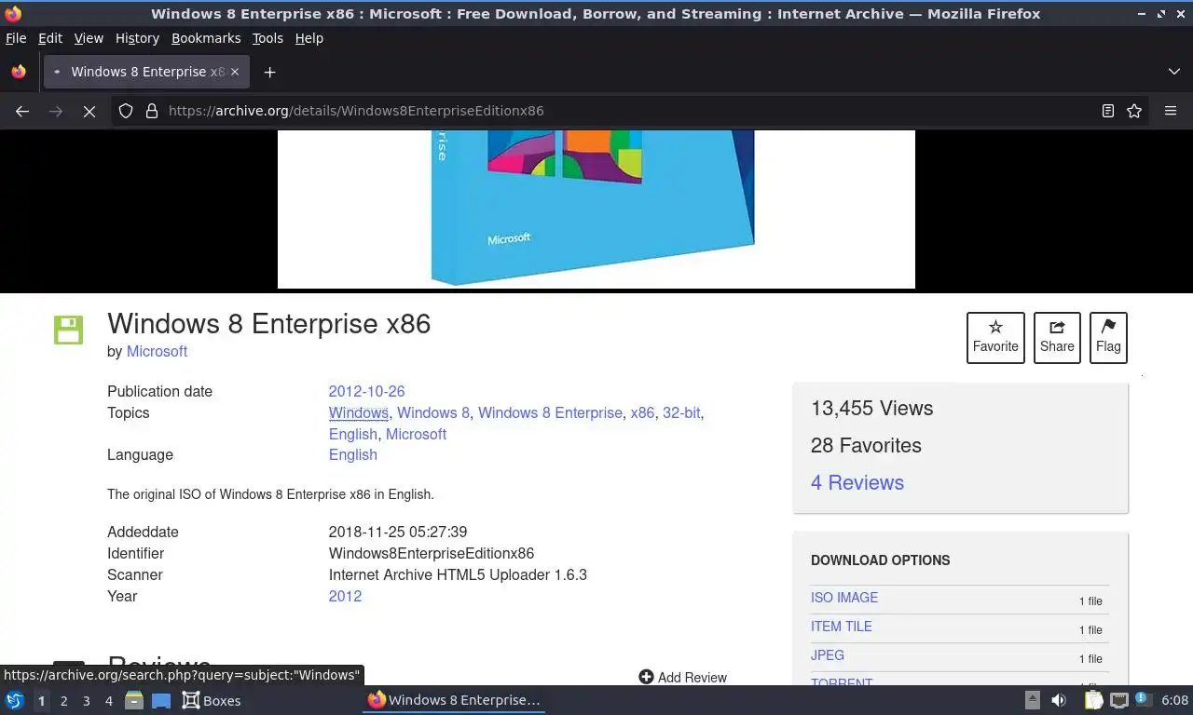Open Firefox View pinned icon

tap(19, 72)
